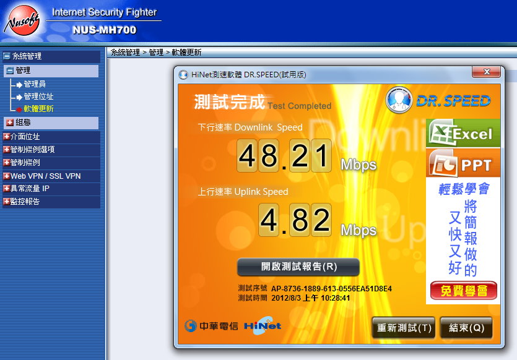Expand the Web VPN / SSL VPN section
The width and height of the screenshot is (517, 360).
tap(6, 176)
